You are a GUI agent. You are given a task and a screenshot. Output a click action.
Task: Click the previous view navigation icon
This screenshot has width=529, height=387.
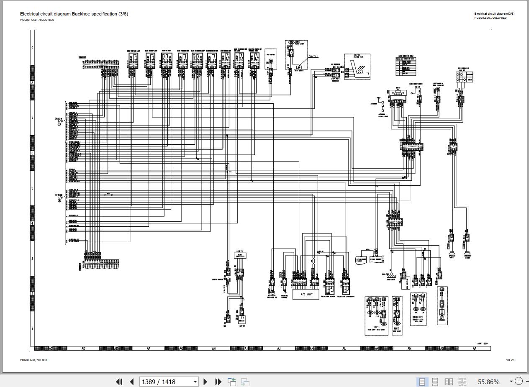232,382
